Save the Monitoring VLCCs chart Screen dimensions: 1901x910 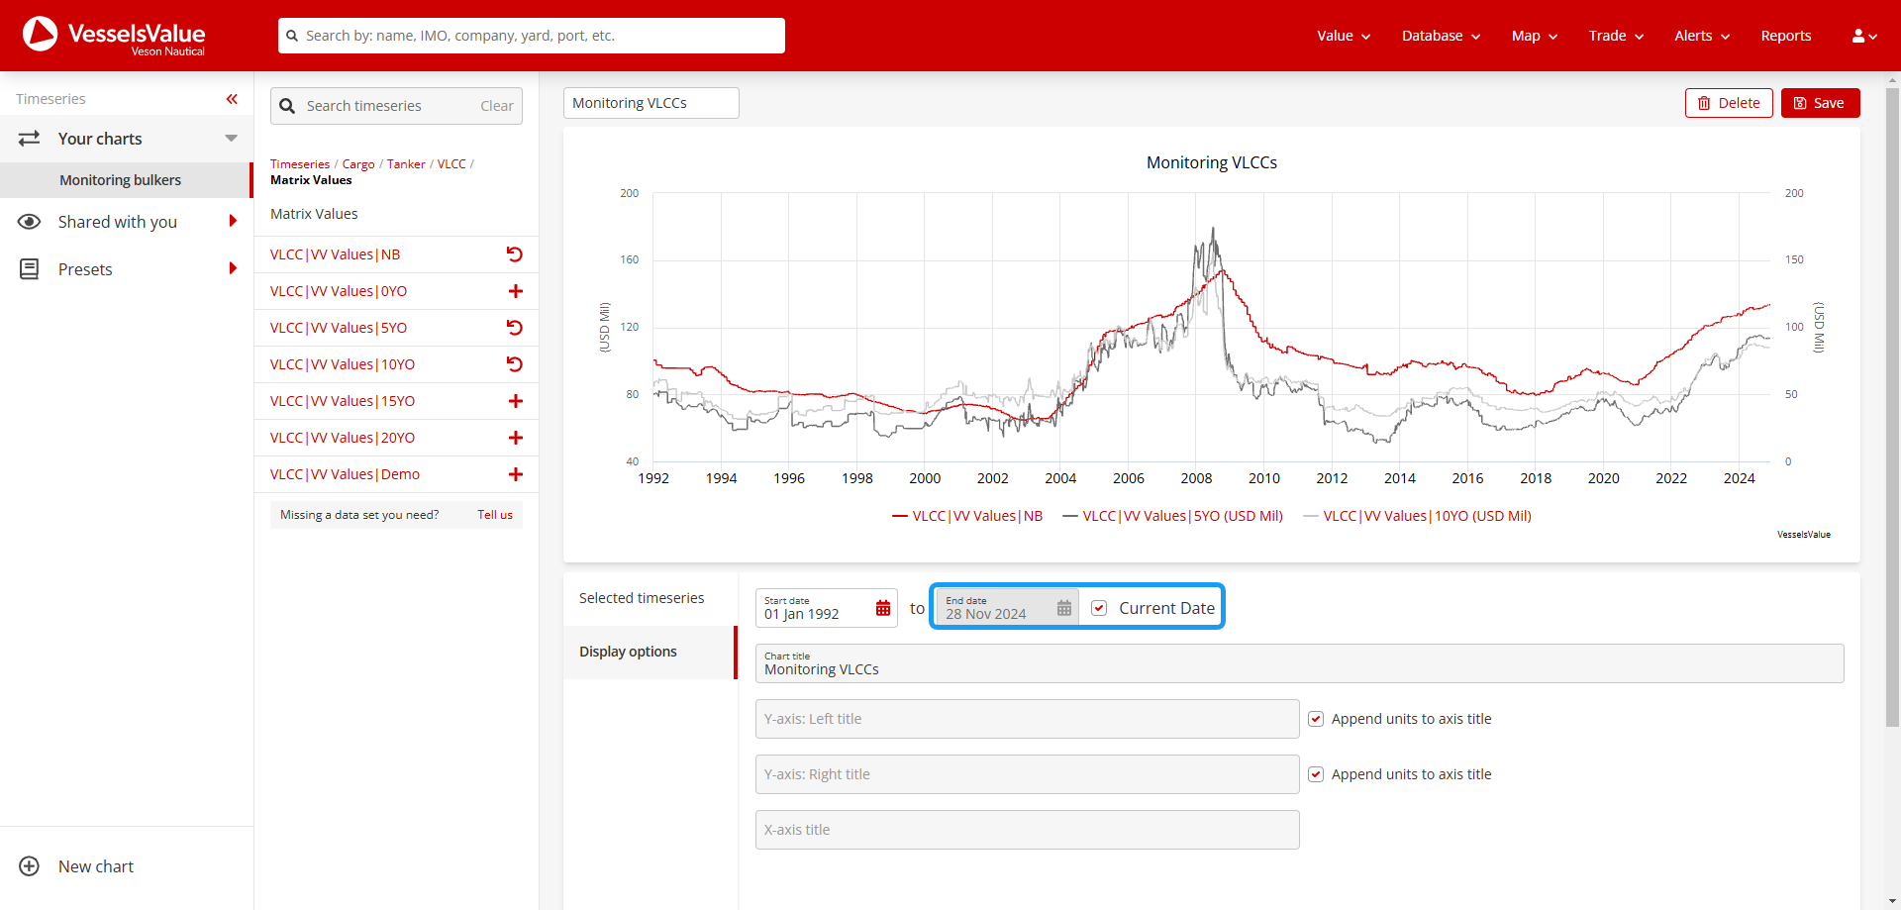pos(1820,103)
